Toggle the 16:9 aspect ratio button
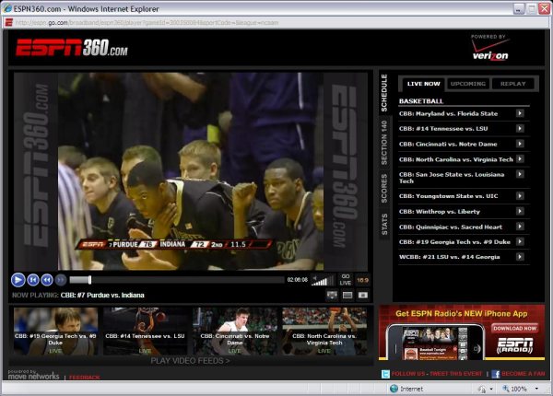 pyautogui.click(x=362, y=280)
